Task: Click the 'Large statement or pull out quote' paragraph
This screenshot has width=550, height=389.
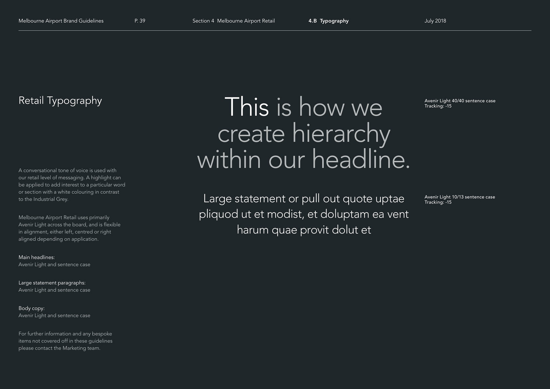Action: 304,199
